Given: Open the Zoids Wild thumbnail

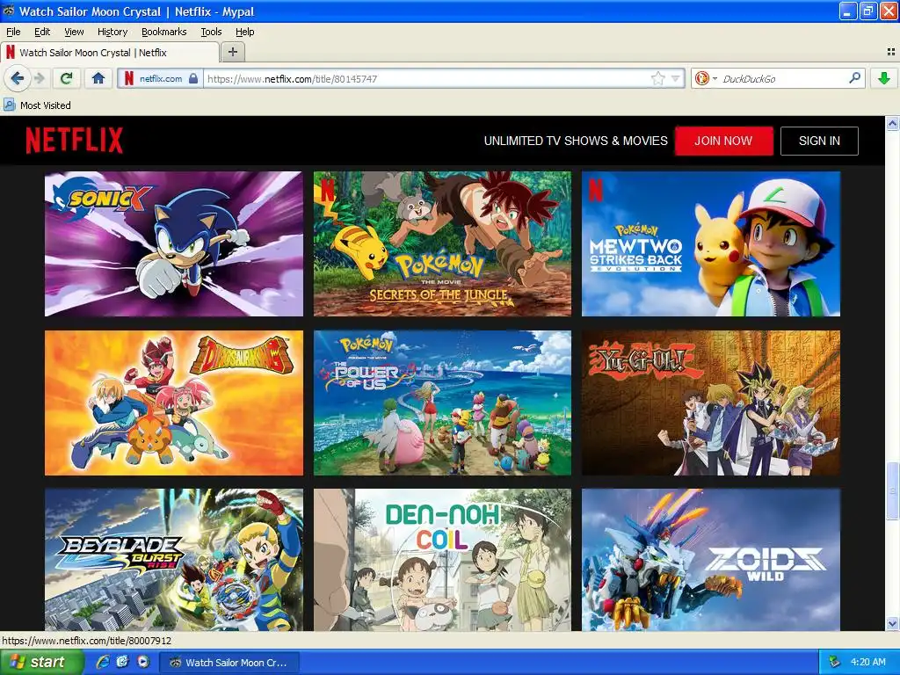Looking at the screenshot, I should pyautogui.click(x=710, y=560).
